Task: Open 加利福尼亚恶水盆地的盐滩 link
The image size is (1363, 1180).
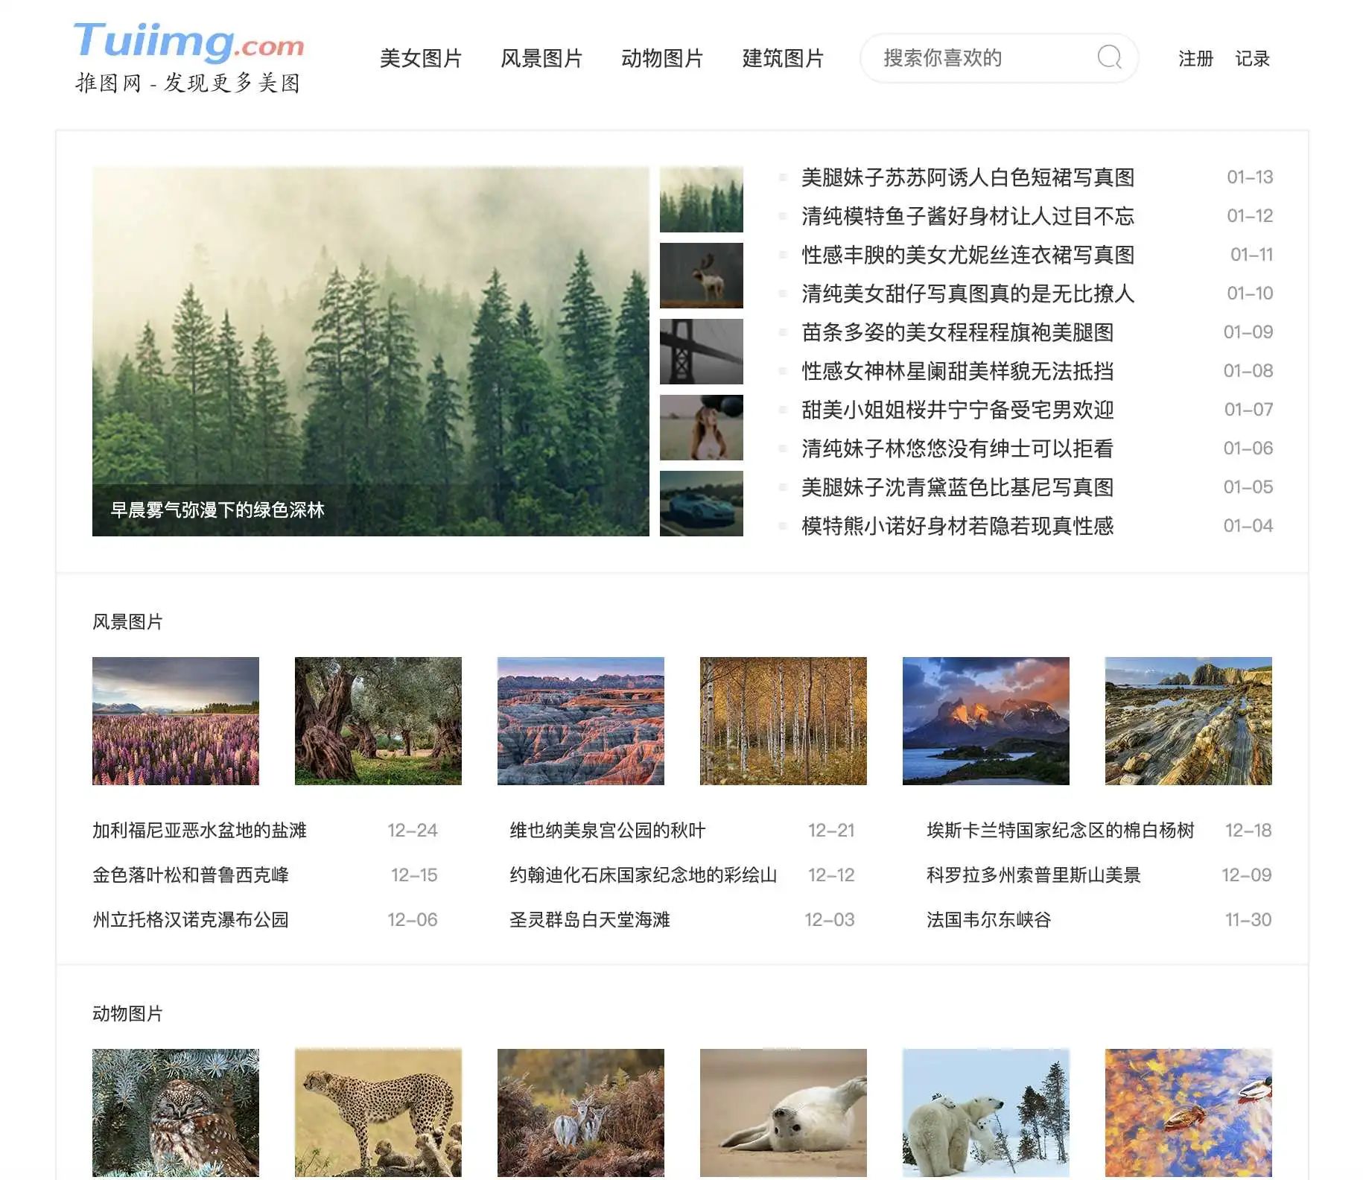Action: tap(200, 831)
